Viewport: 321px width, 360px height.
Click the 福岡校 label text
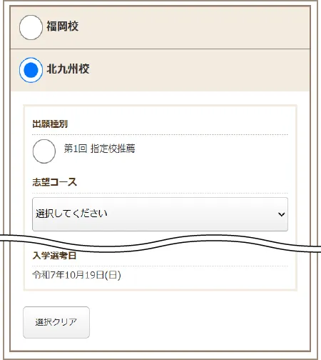click(x=62, y=26)
